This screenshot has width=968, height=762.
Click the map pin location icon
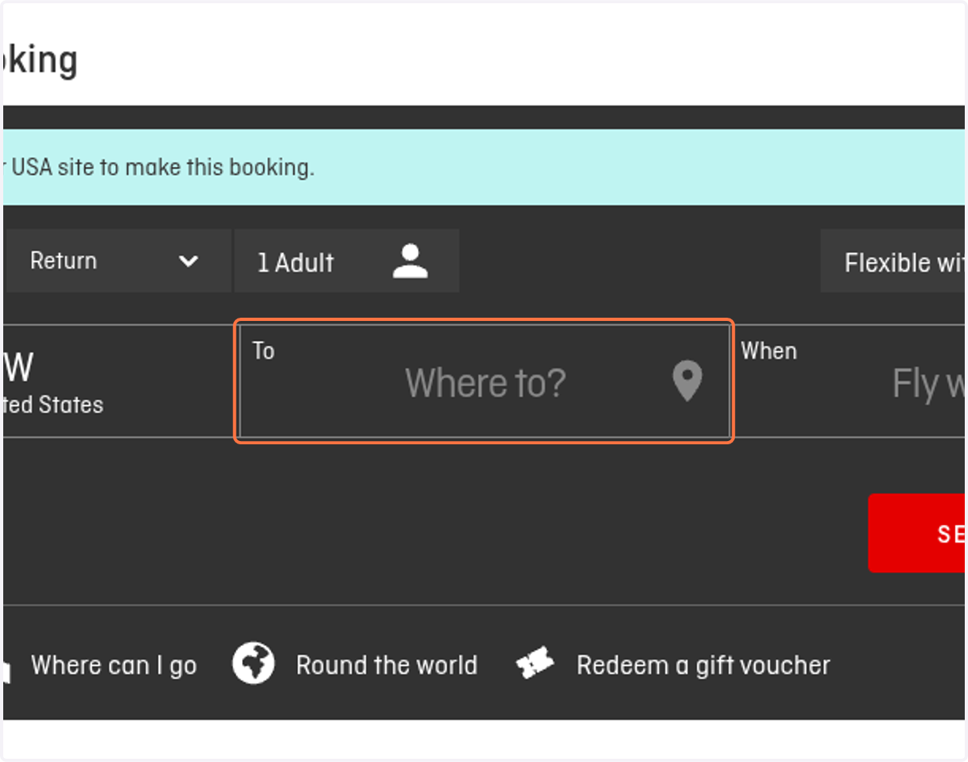point(687,381)
